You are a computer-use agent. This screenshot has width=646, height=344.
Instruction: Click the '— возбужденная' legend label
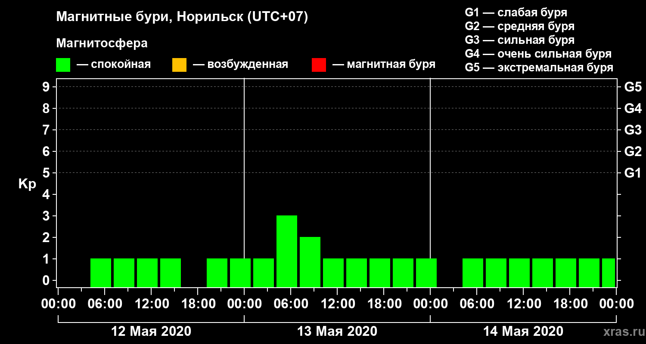(x=240, y=64)
